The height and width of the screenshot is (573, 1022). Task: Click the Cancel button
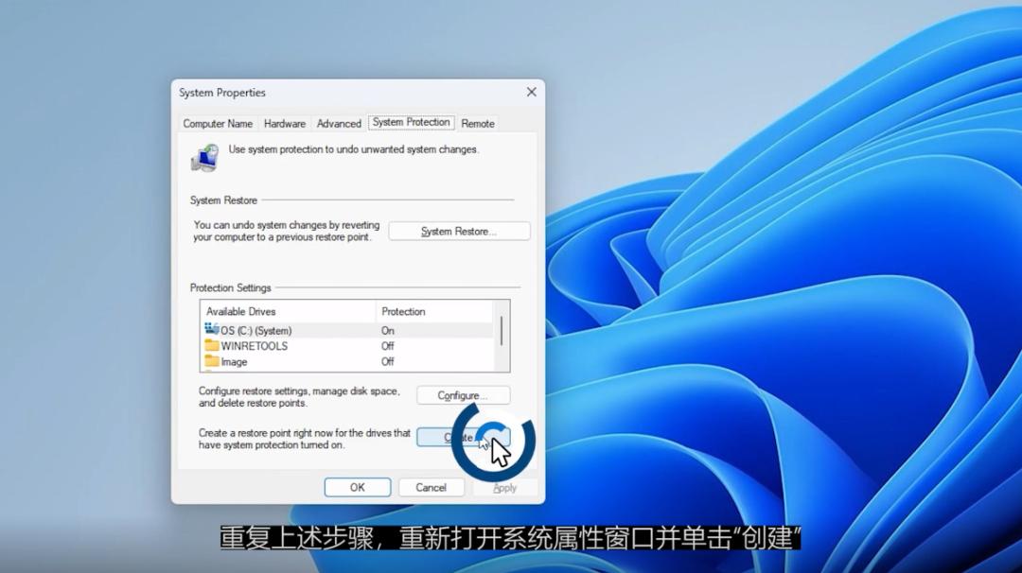pos(431,487)
